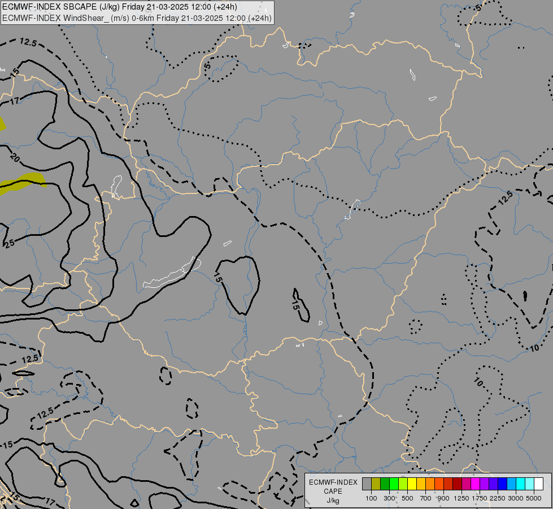Click the yellow-green legend swatch
This screenshot has height=509, width=553.
point(403,484)
